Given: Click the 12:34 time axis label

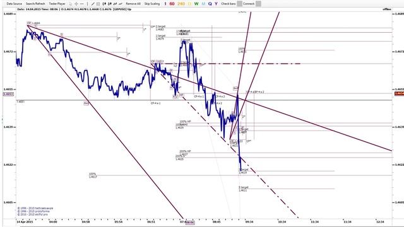Looking at the screenshot, I should [x=380, y=221].
